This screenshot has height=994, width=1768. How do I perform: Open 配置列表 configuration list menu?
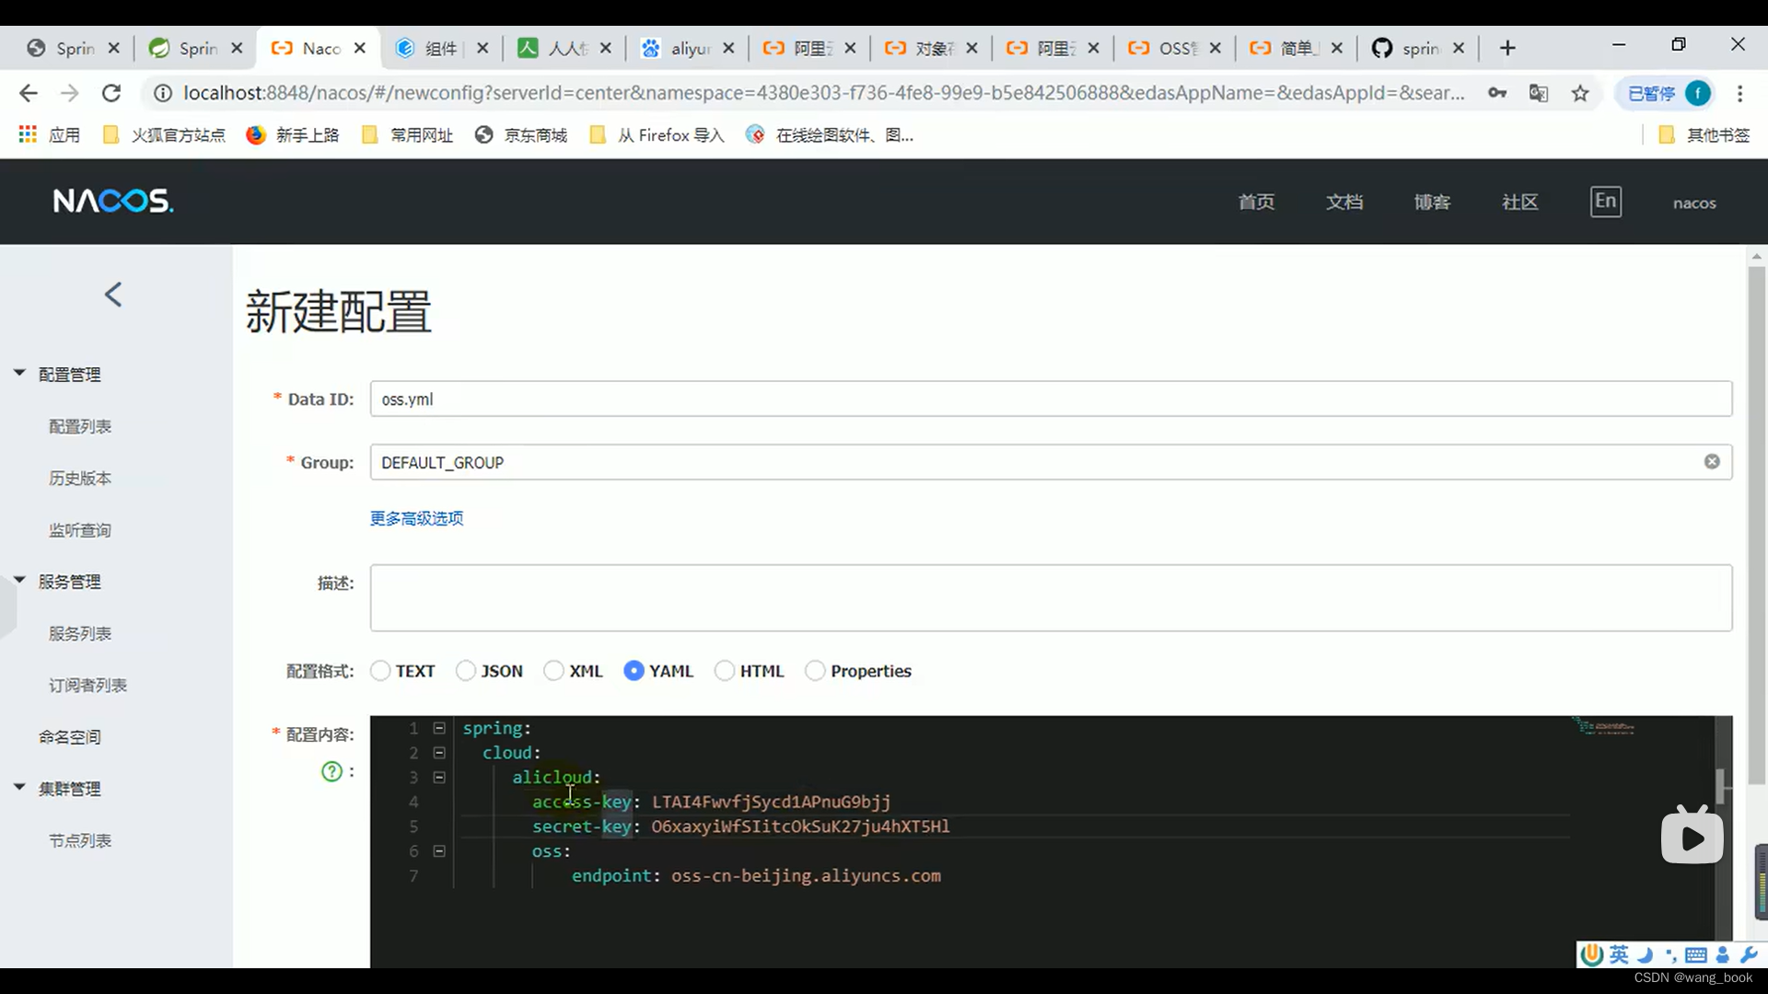[x=80, y=426]
